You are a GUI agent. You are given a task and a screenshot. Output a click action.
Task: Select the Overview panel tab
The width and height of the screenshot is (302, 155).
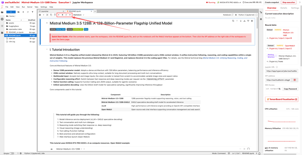pyautogui.click(x=272, y=8)
